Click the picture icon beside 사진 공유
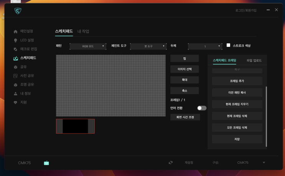 (15, 76)
